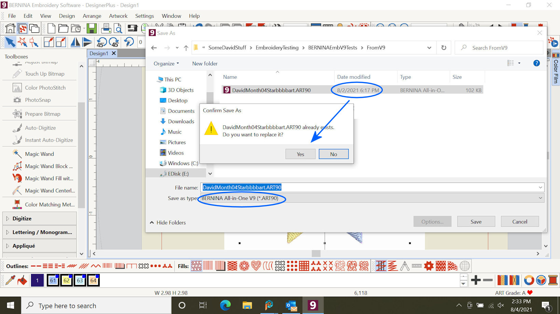Toggle the single outline stitch
The width and height of the screenshot is (560, 314).
pyautogui.click(x=36, y=266)
